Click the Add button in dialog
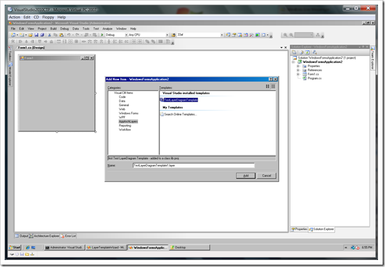Screen dimensions: 385x267 [246, 175]
